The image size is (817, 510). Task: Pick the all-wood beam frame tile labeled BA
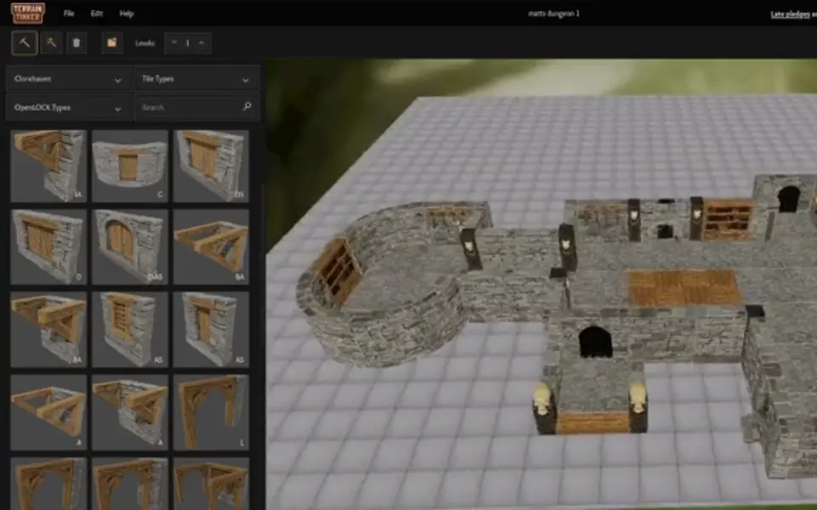211,246
